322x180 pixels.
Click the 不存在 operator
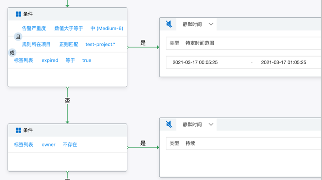pyautogui.click(x=70, y=145)
